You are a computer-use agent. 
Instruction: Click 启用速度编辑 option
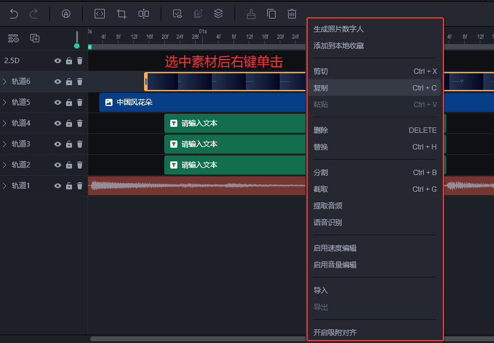[x=335, y=248]
